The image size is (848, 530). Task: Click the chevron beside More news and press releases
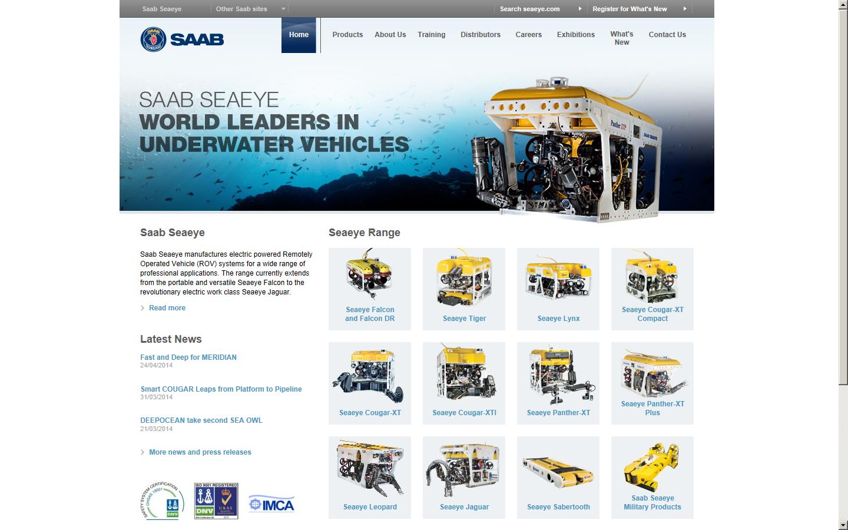point(143,452)
